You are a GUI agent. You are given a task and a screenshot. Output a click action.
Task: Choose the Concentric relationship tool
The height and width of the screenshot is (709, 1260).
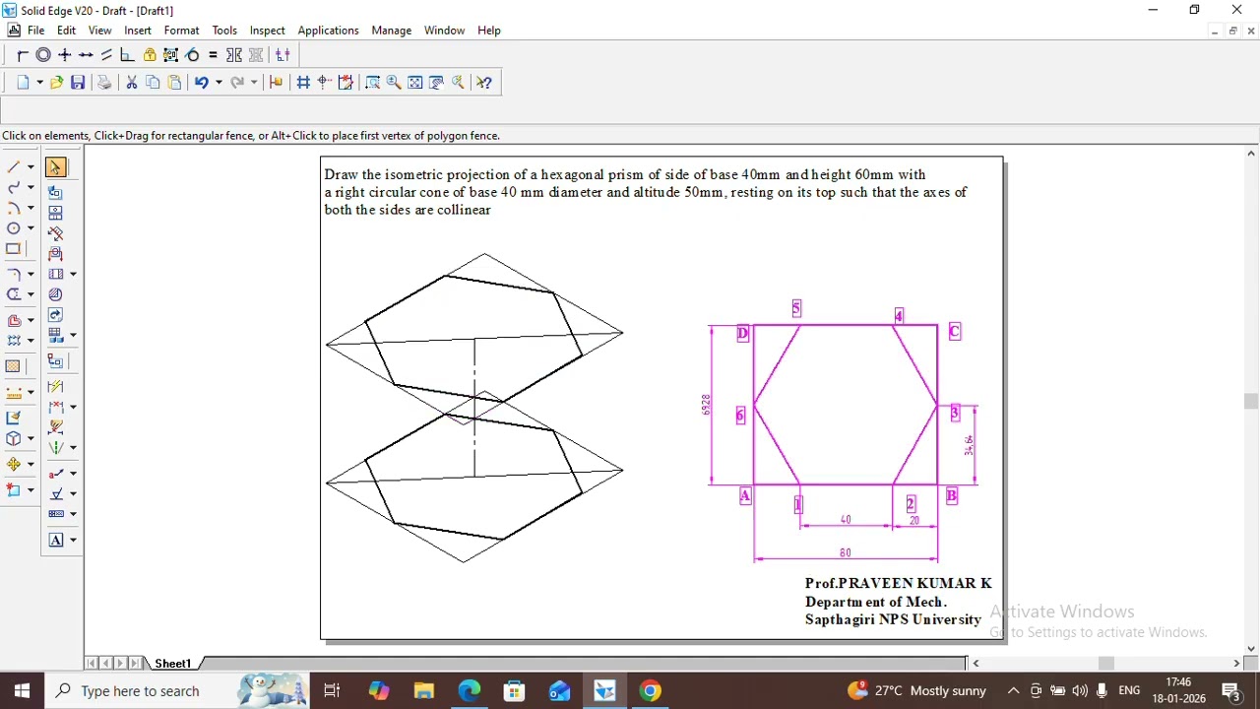pos(43,55)
